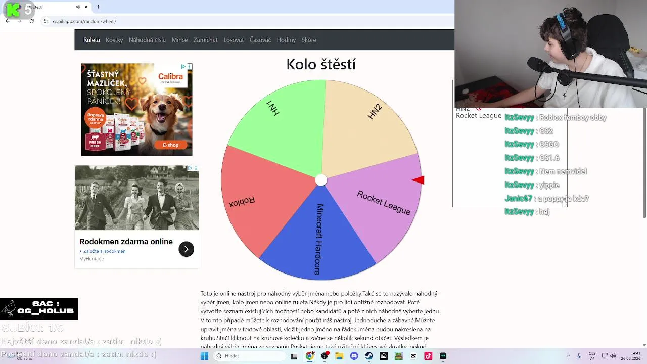The width and height of the screenshot is (647, 364).
Task: Follow the Založte si rodokmen link
Action: [104, 251]
